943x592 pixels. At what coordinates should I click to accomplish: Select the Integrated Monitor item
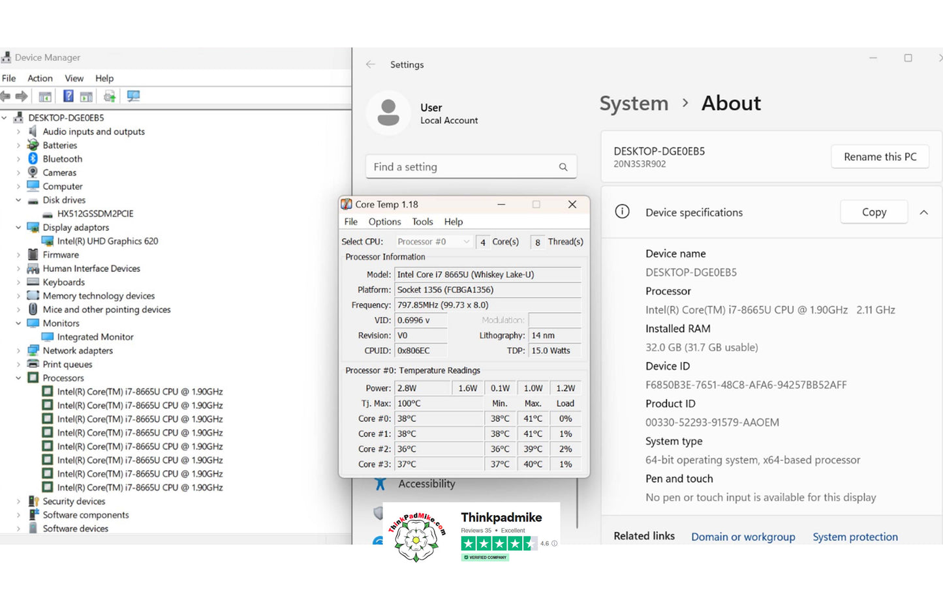95,336
